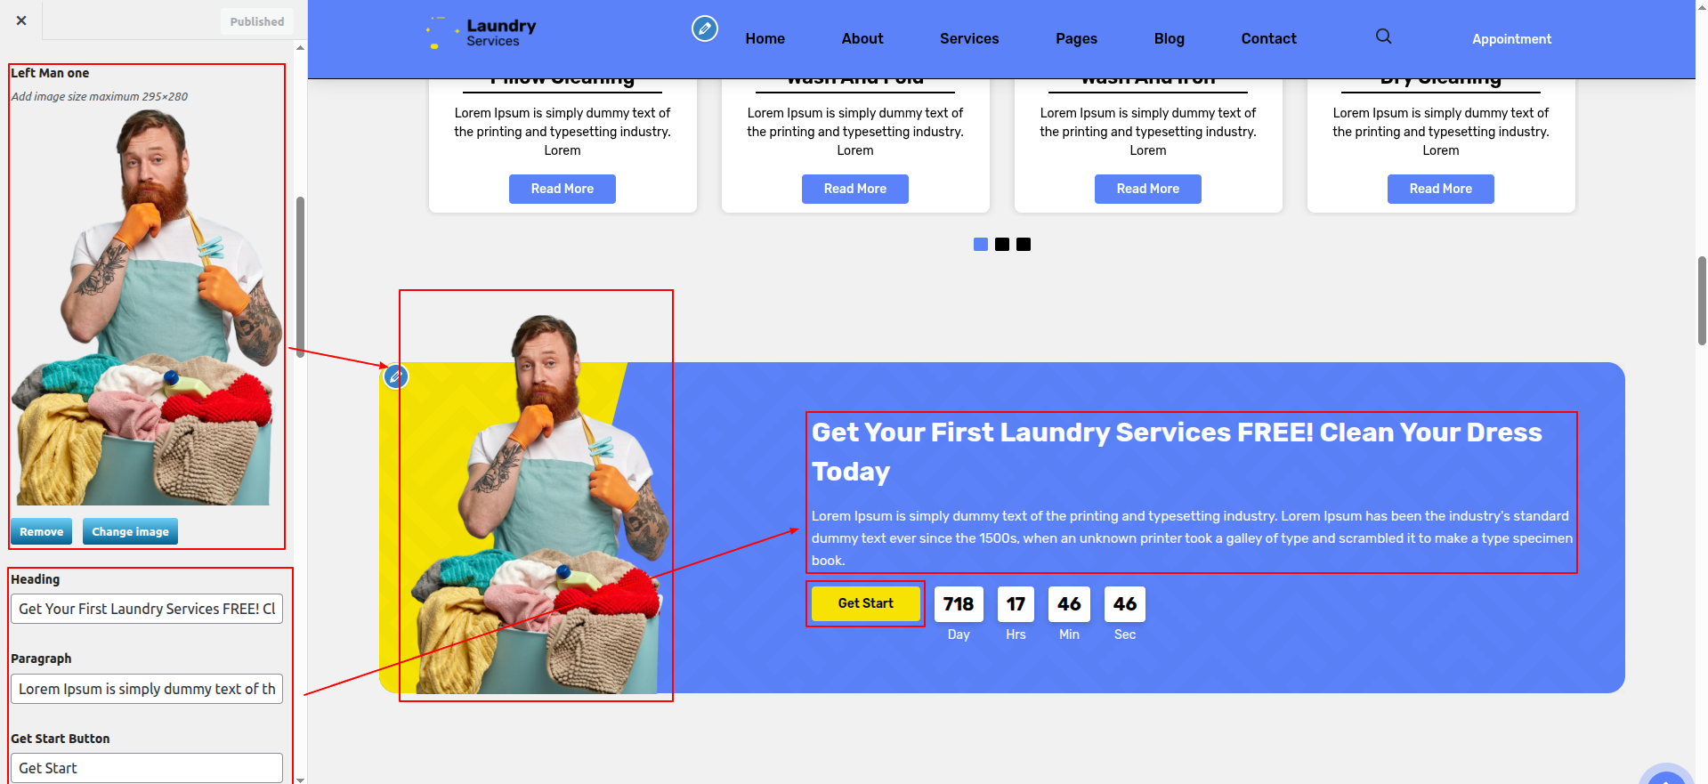This screenshot has width=1708, height=784.
Task: Open the search magnifier icon in header
Action: coord(1383,36)
